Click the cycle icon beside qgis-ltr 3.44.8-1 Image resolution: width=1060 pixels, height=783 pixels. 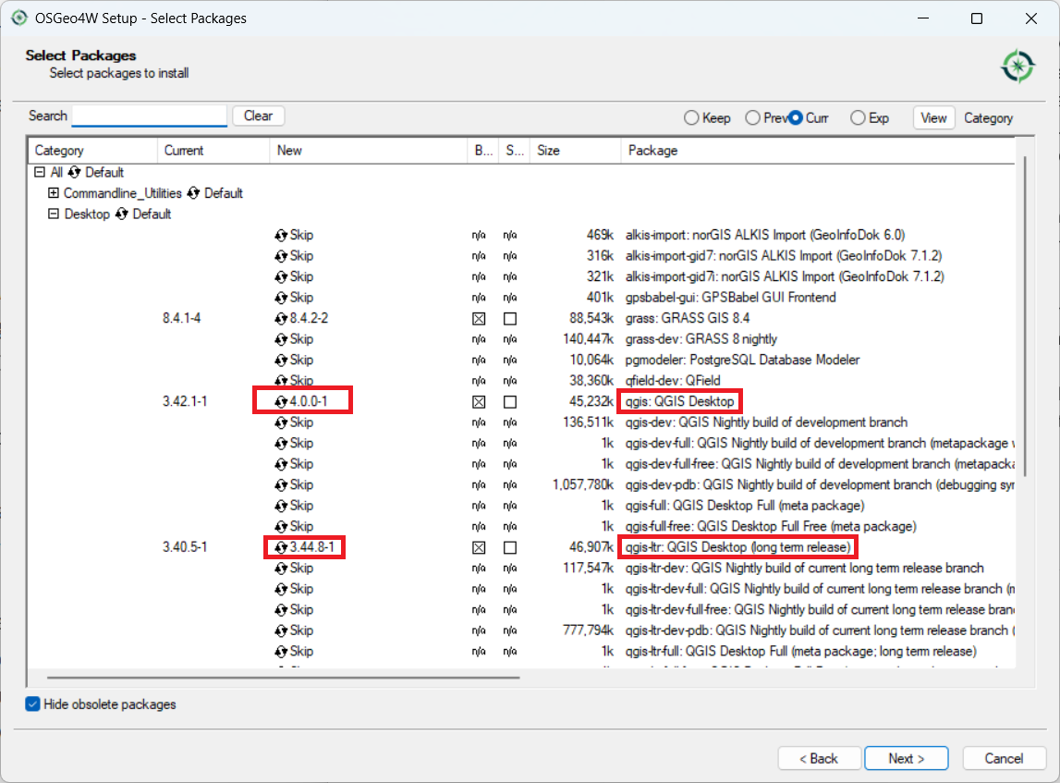point(282,547)
